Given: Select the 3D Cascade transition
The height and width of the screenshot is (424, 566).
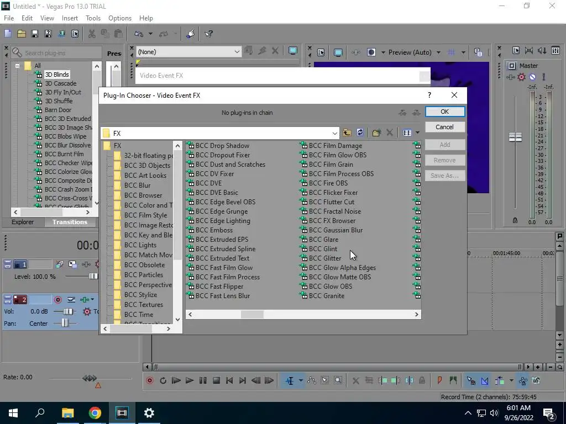Looking at the screenshot, I should coord(61,83).
